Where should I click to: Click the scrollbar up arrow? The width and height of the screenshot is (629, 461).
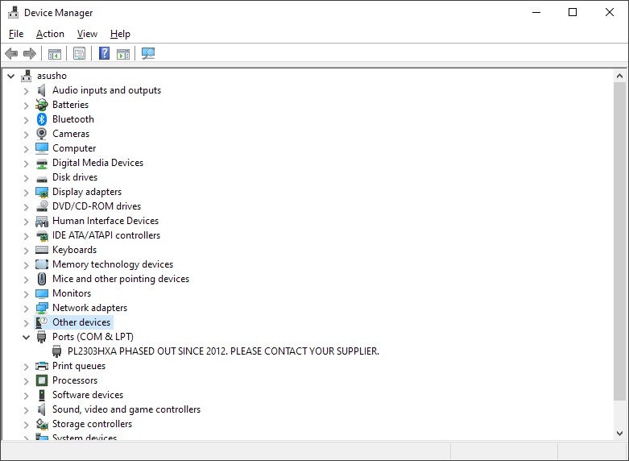[619, 76]
